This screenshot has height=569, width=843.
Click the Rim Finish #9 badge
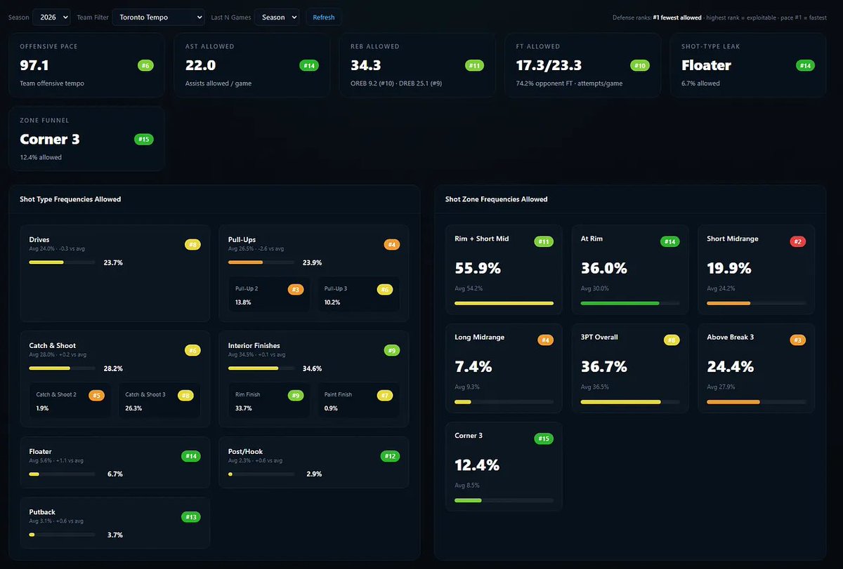tap(296, 395)
